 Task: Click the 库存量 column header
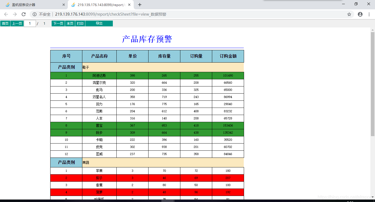pos(164,56)
